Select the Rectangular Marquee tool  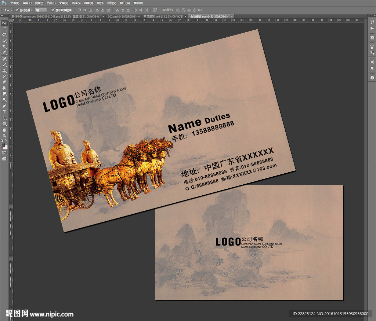[x=4, y=29]
